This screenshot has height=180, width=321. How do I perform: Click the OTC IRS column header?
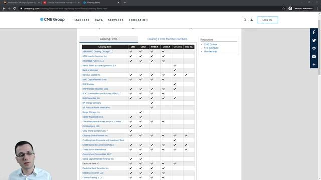click(178, 47)
